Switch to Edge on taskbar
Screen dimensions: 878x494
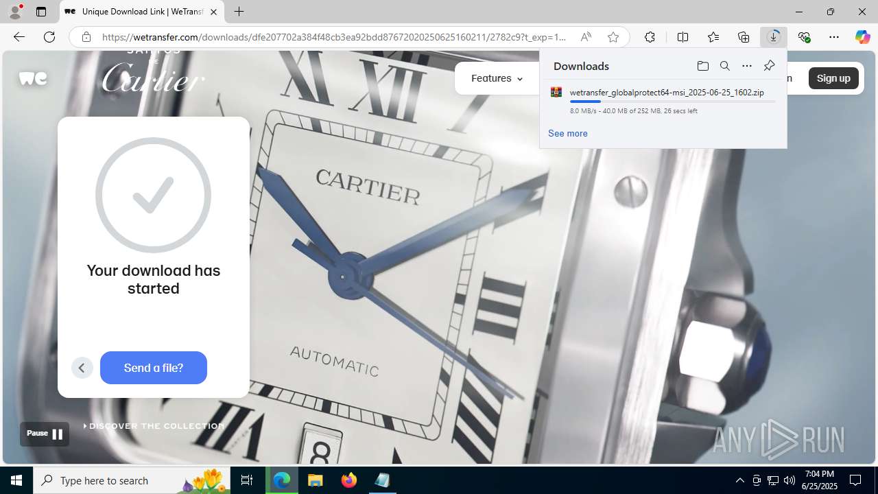click(x=282, y=480)
